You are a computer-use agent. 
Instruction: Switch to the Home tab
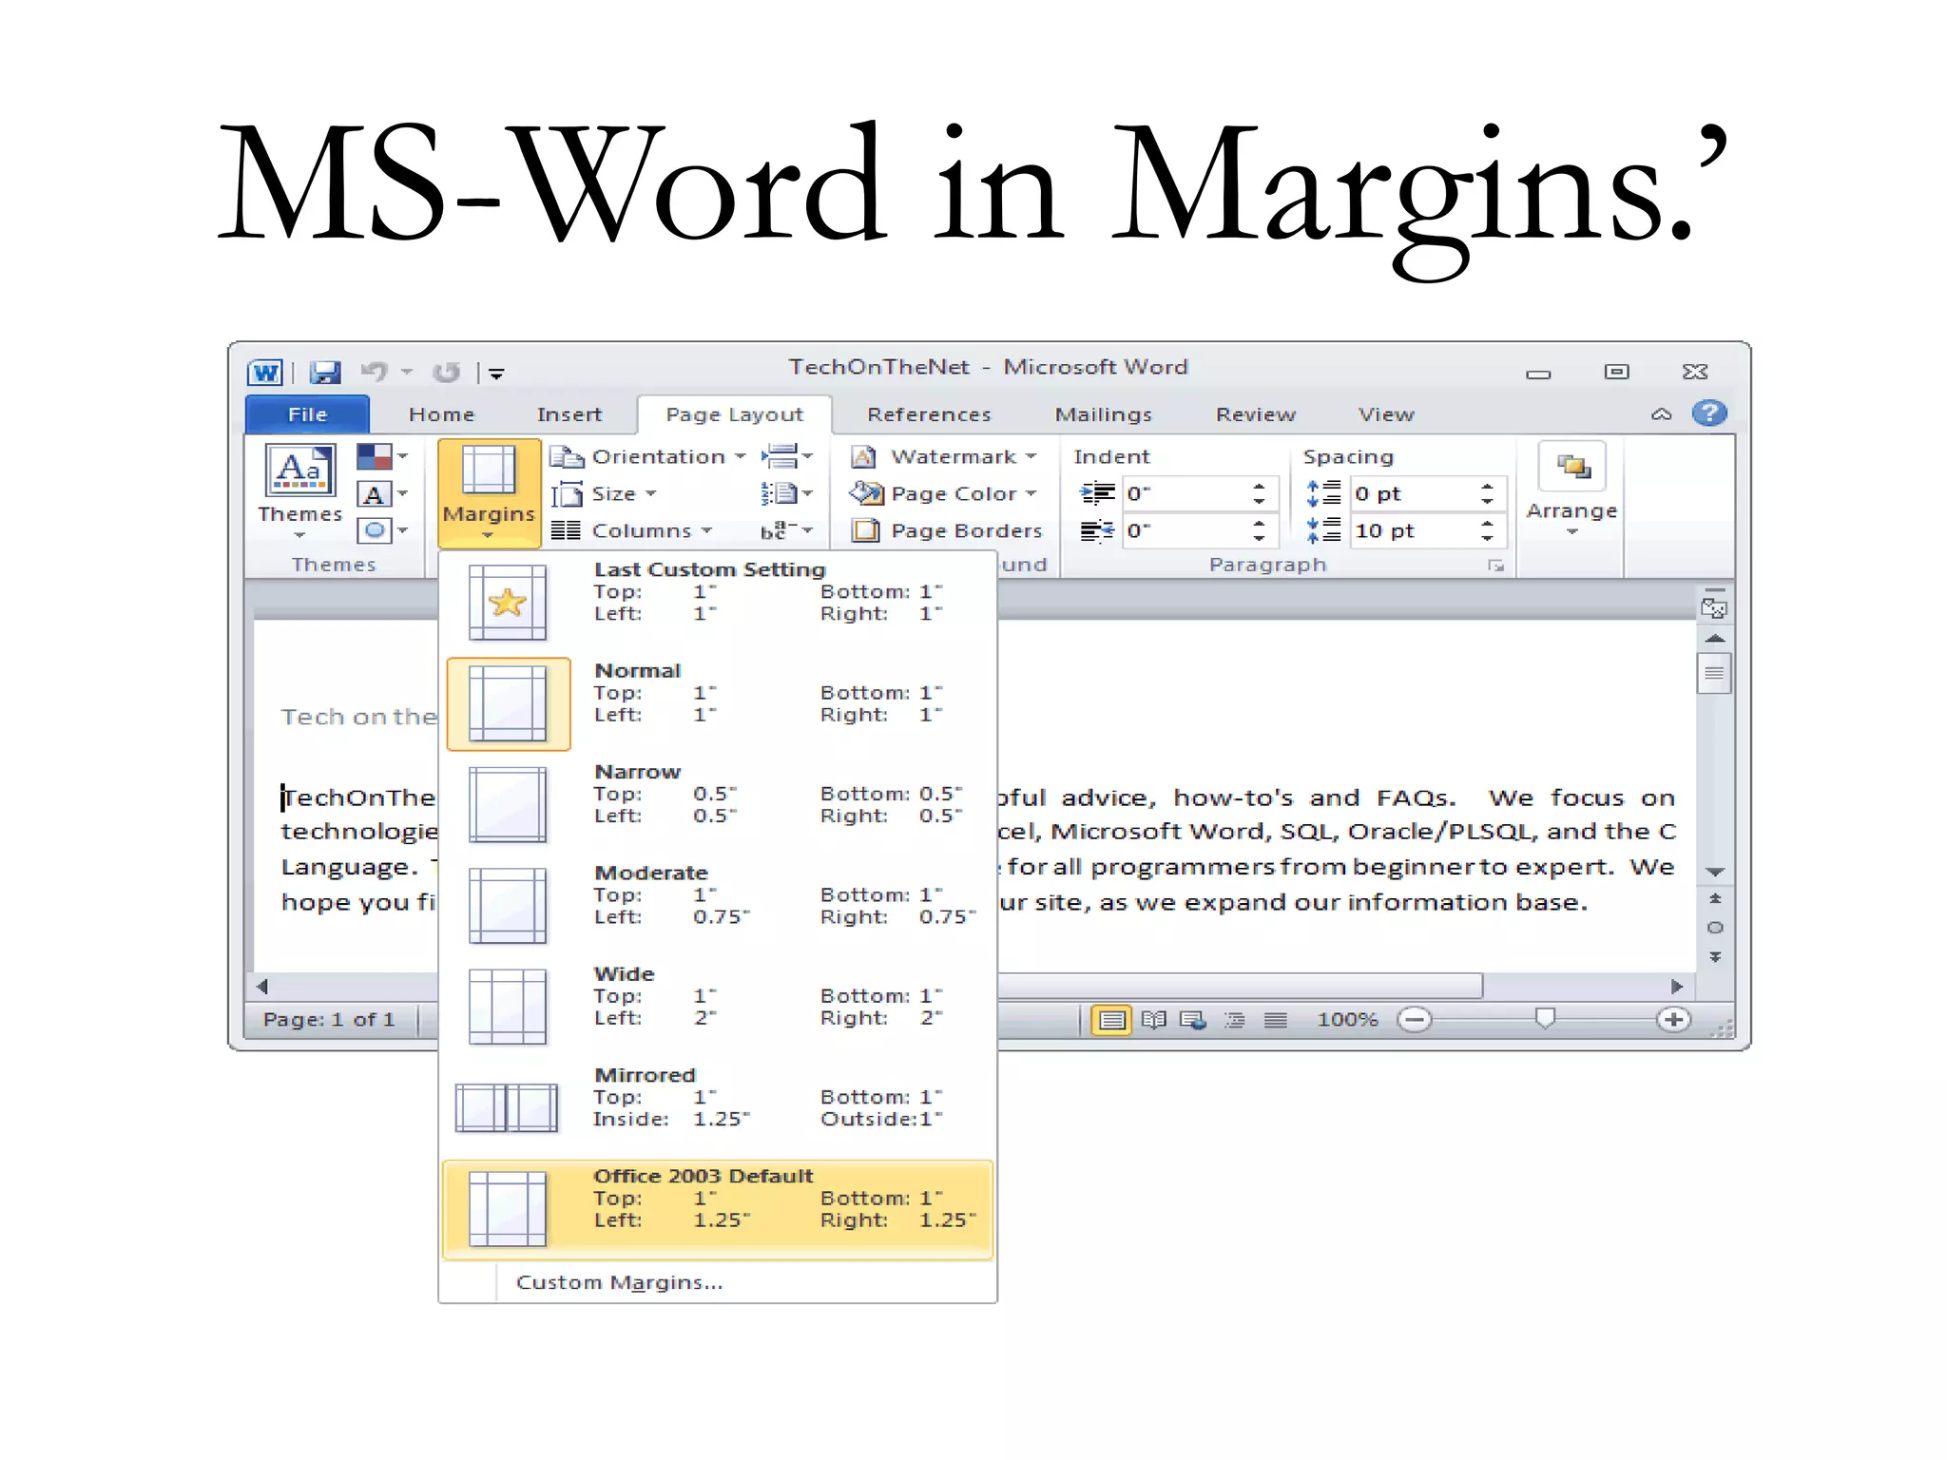(x=441, y=414)
